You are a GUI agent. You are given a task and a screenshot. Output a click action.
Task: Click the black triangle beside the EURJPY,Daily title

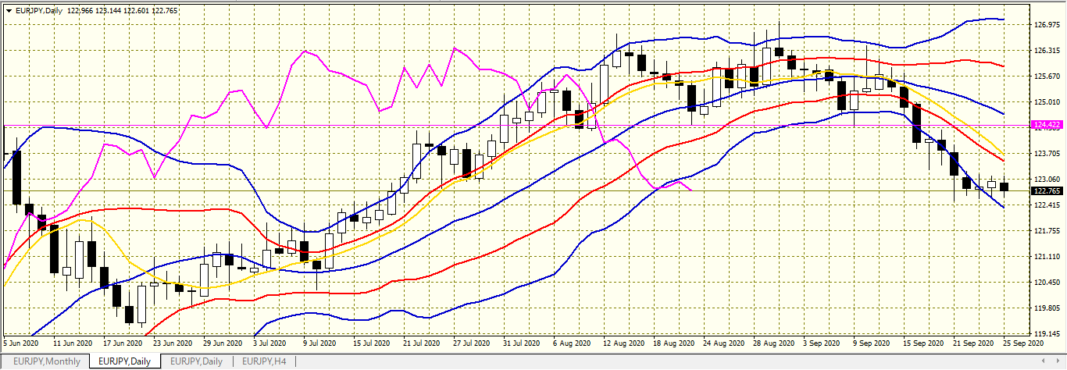[9, 10]
